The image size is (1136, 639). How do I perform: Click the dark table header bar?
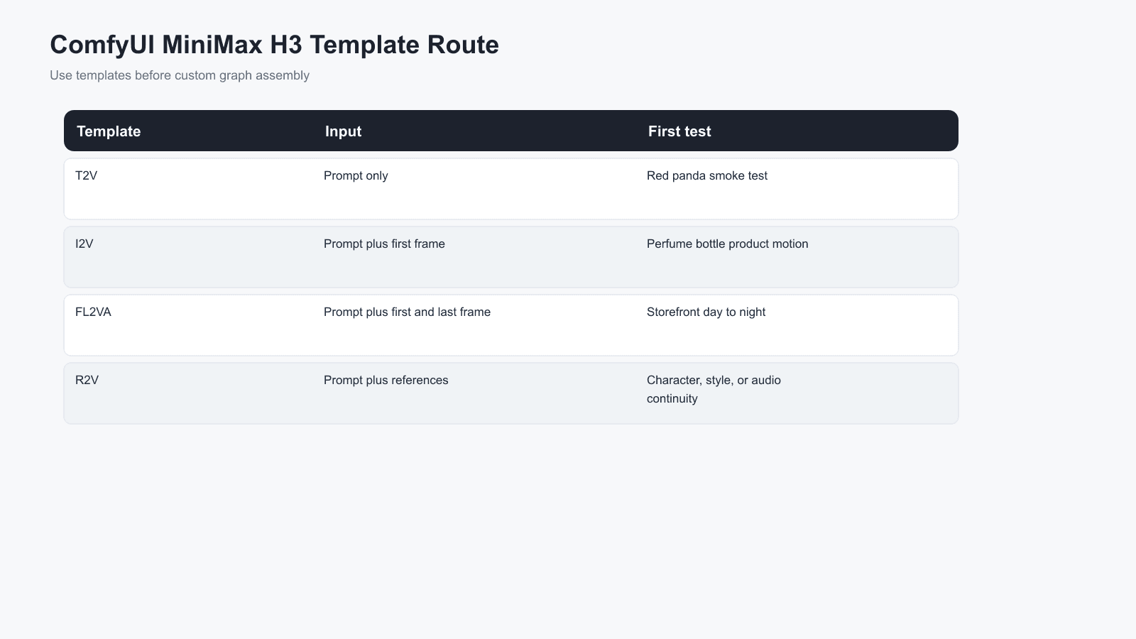(x=511, y=131)
